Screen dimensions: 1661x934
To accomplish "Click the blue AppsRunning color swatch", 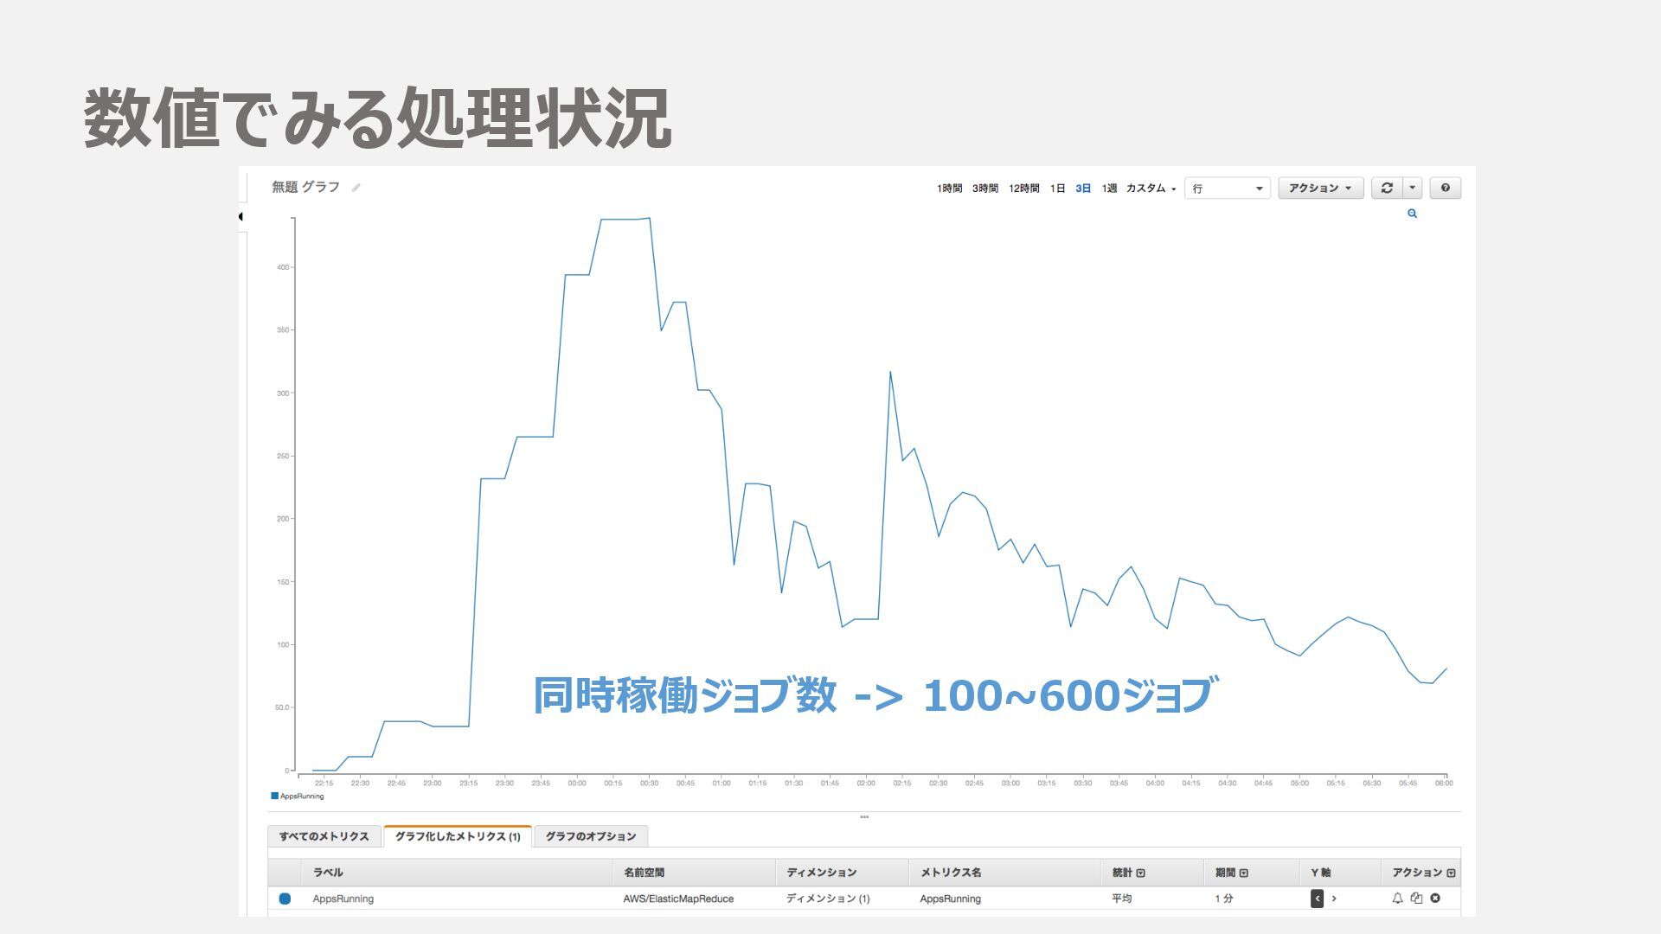I will [285, 899].
